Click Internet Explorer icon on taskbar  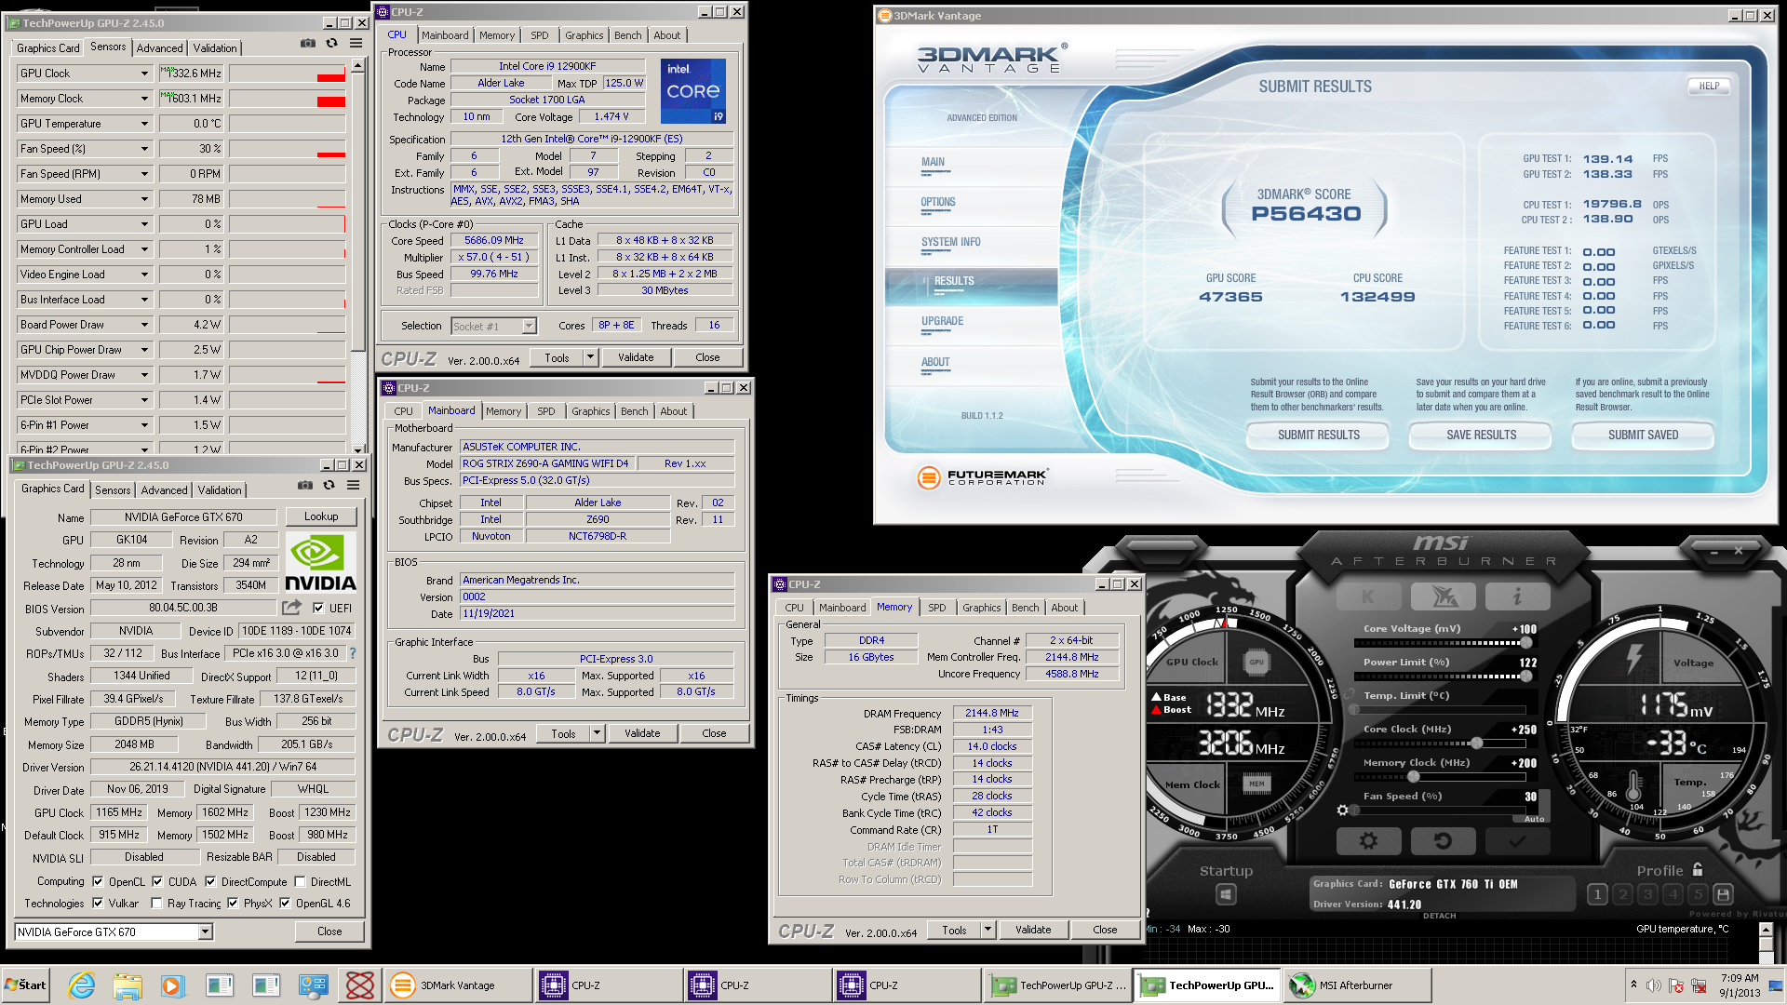click(82, 985)
